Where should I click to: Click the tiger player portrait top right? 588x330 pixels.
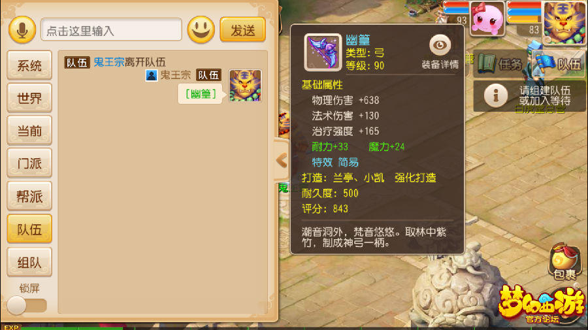pos(564,22)
